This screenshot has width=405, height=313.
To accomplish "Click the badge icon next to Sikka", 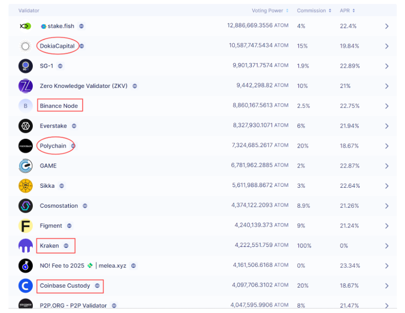I will pos(62,186).
